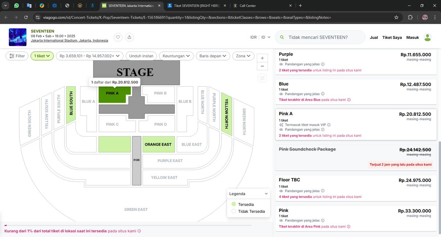Open Jakarta International Stadium venue link
Image resolution: width=441 pixels, height=237 pixels.
(69, 40)
